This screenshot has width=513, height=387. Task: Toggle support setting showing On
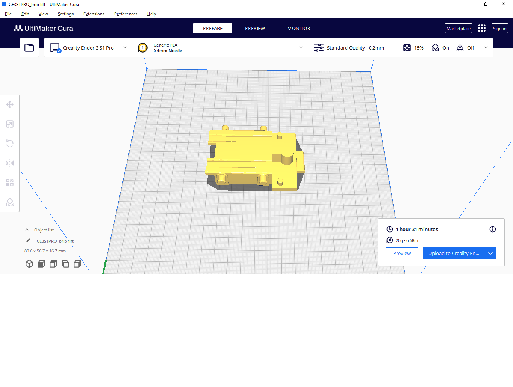[x=440, y=48]
